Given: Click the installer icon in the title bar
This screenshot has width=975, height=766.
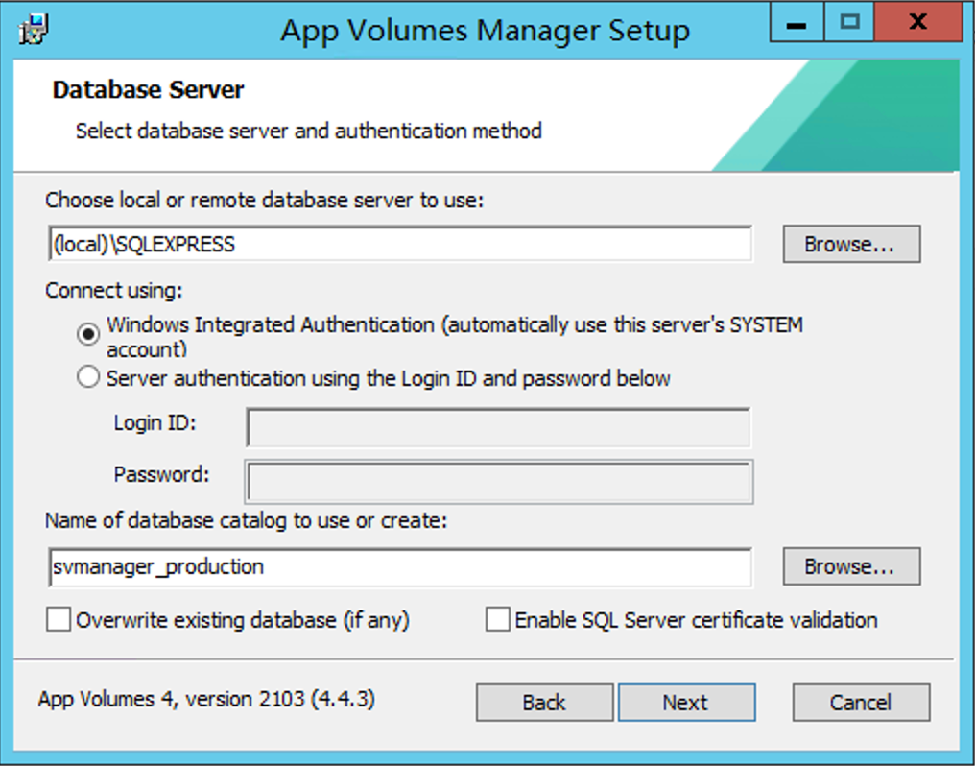Looking at the screenshot, I should click(x=35, y=29).
